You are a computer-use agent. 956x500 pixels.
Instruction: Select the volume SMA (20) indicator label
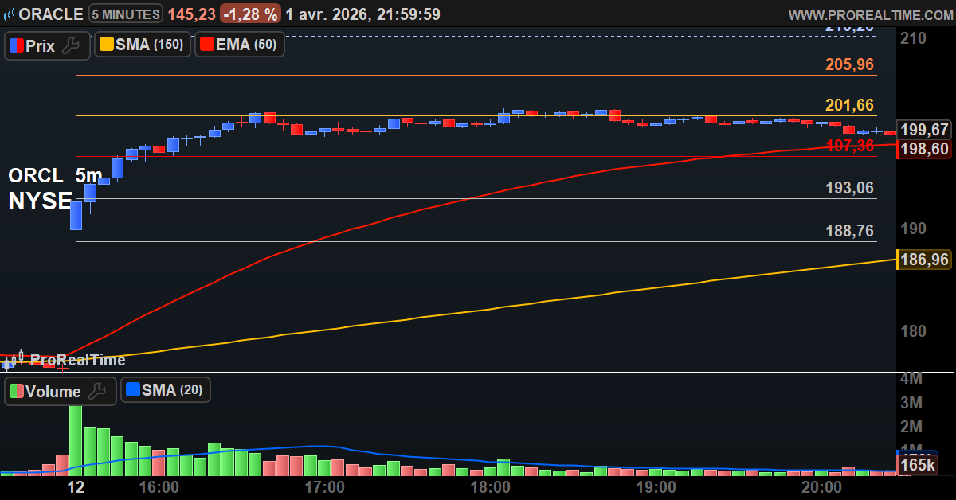click(x=172, y=390)
